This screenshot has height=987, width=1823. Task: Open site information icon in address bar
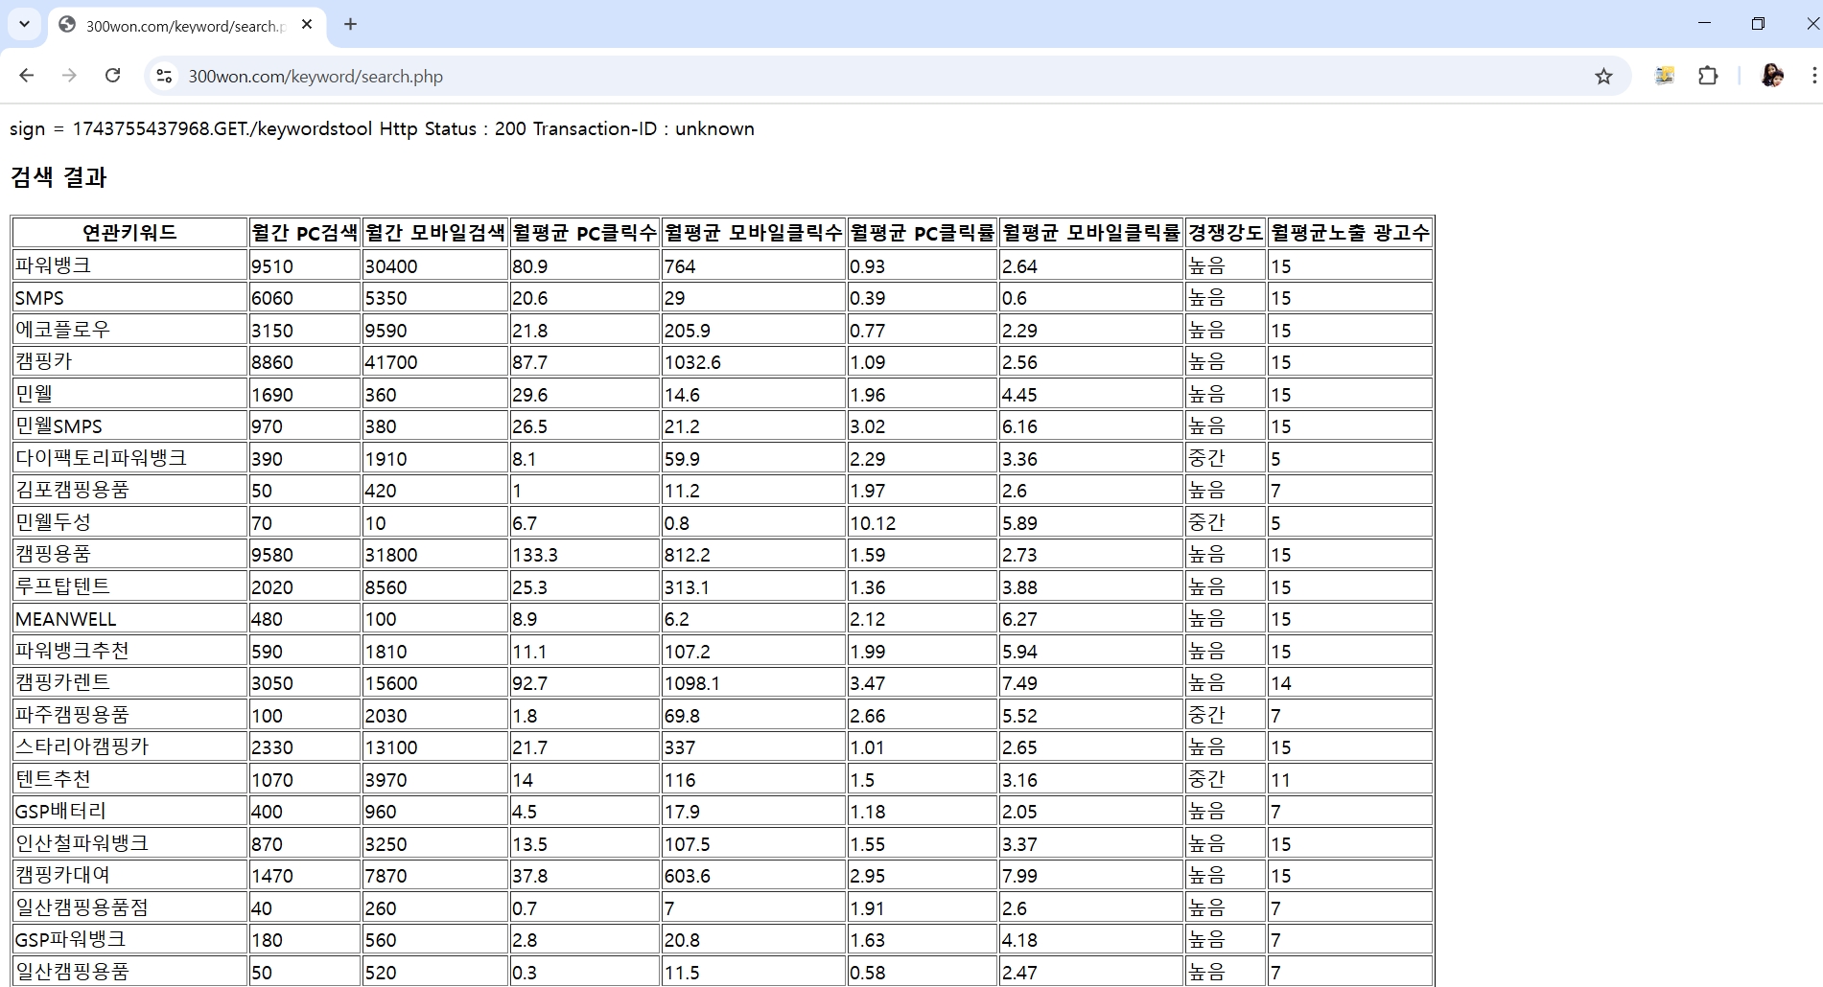pos(164,76)
